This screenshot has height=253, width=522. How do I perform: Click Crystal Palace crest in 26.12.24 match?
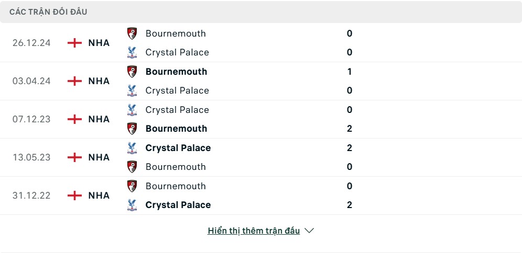tap(132, 52)
